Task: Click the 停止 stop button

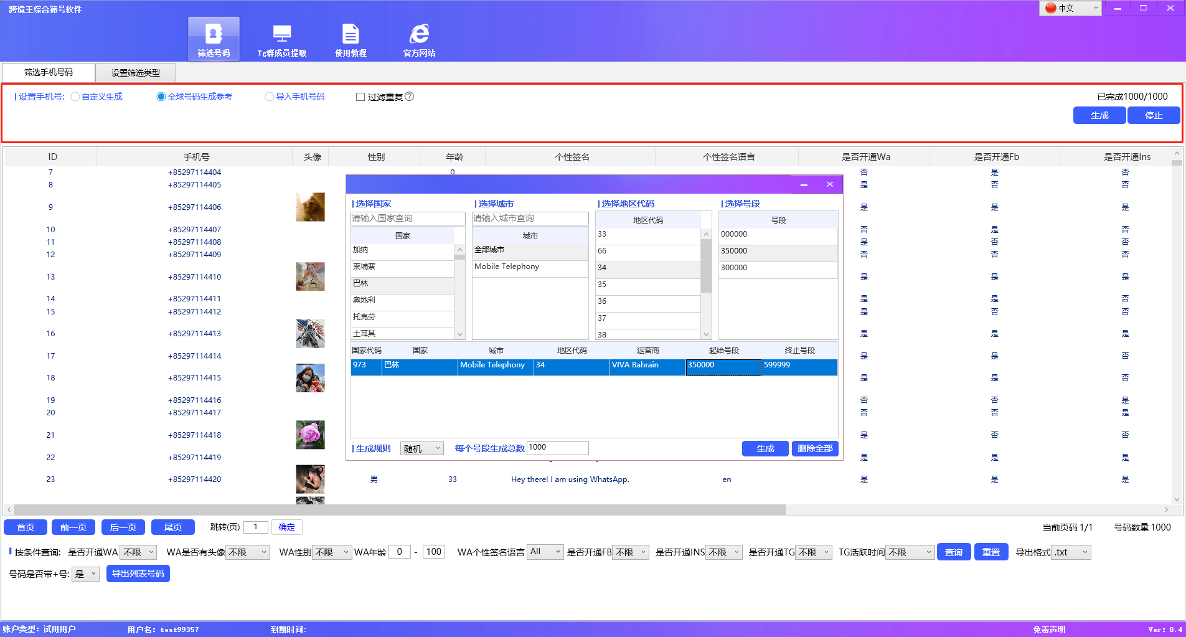Action: coord(1153,115)
